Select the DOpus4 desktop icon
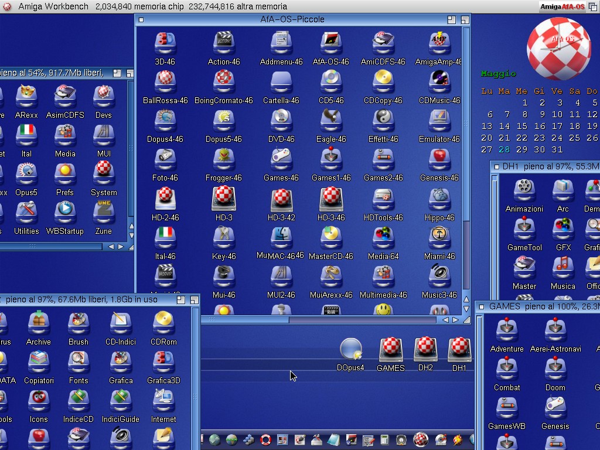The image size is (600, 450). tap(350, 349)
